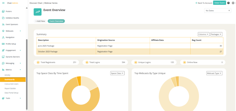Click the Dynamic Banners icon

click(3, 57)
